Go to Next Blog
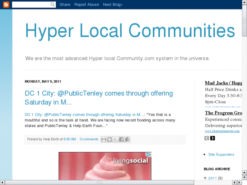The image size is (247, 185). pyautogui.click(x=113, y=4)
